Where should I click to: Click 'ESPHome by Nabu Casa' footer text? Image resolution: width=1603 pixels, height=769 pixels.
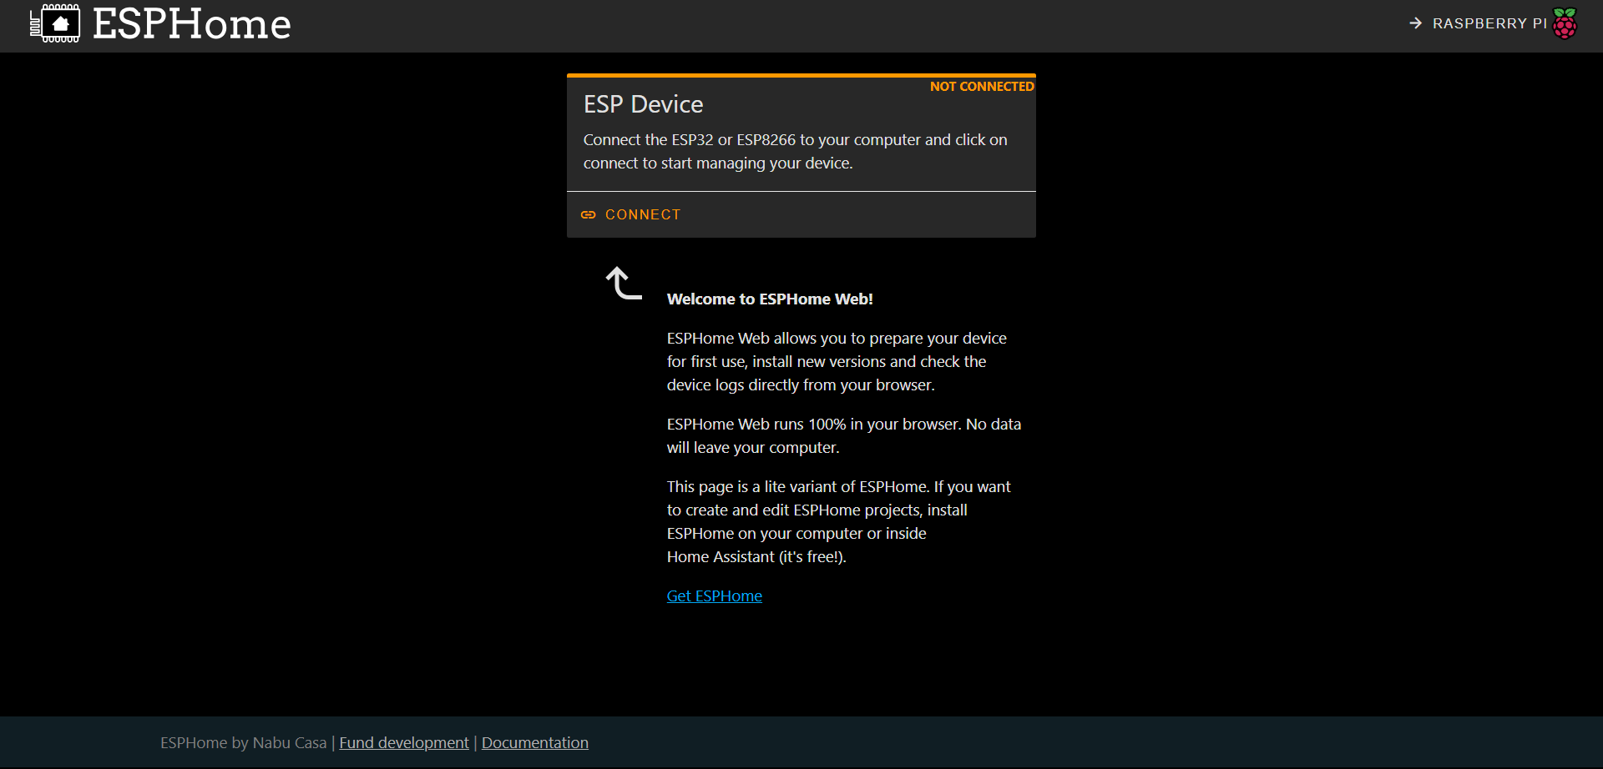[244, 743]
